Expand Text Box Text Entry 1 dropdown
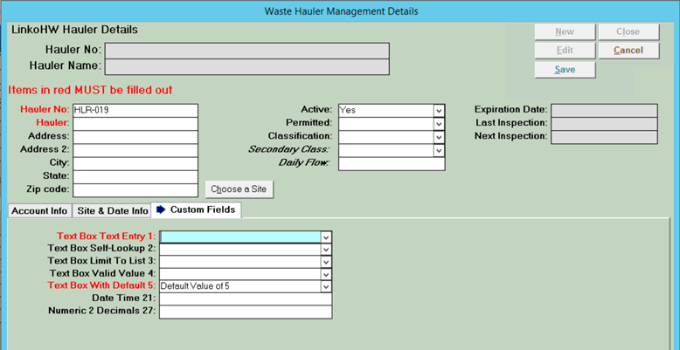Image resolution: width=680 pixels, height=350 pixels. pos(326,237)
